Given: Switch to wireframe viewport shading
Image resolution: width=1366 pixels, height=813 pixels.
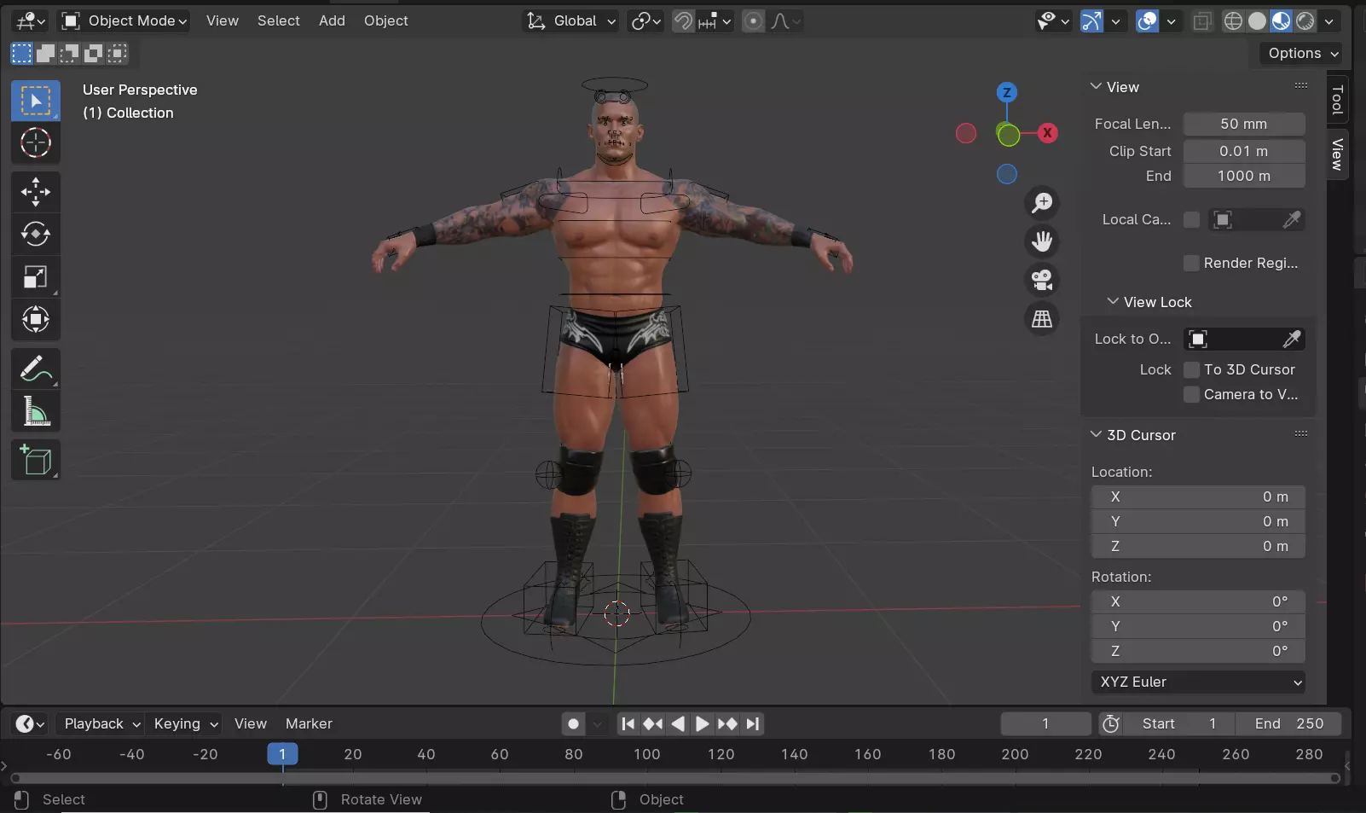Looking at the screenshot, I should click(1233, 20).
